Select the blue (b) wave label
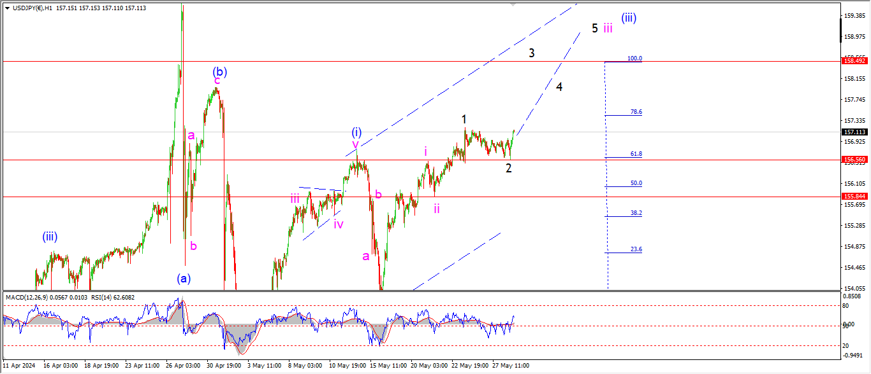 pyautogui.click(x=220, y=71)
